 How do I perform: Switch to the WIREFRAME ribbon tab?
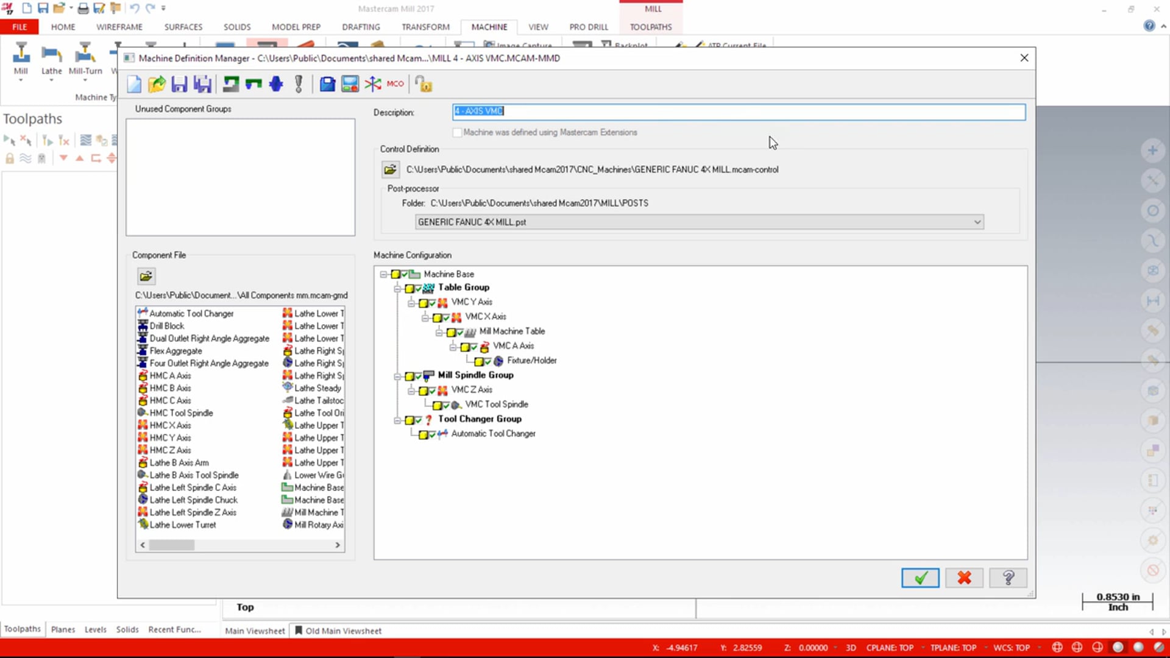(x=119, y=27)
